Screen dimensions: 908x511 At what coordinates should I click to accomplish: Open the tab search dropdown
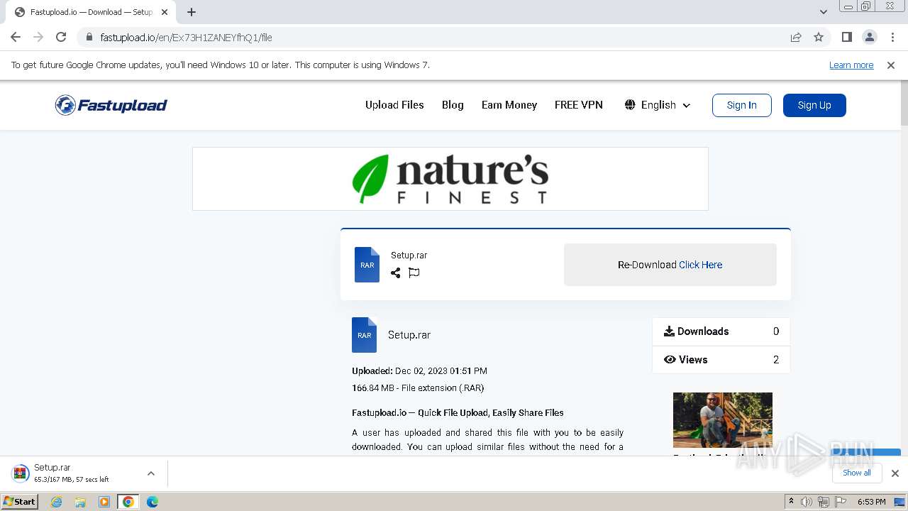point(823,12)
